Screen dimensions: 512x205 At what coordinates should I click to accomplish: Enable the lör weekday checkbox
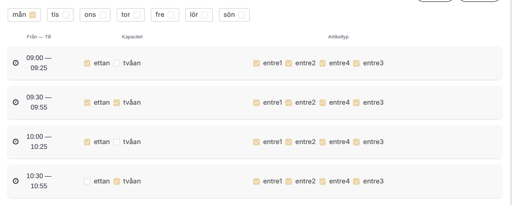click(x=205, y=15)
